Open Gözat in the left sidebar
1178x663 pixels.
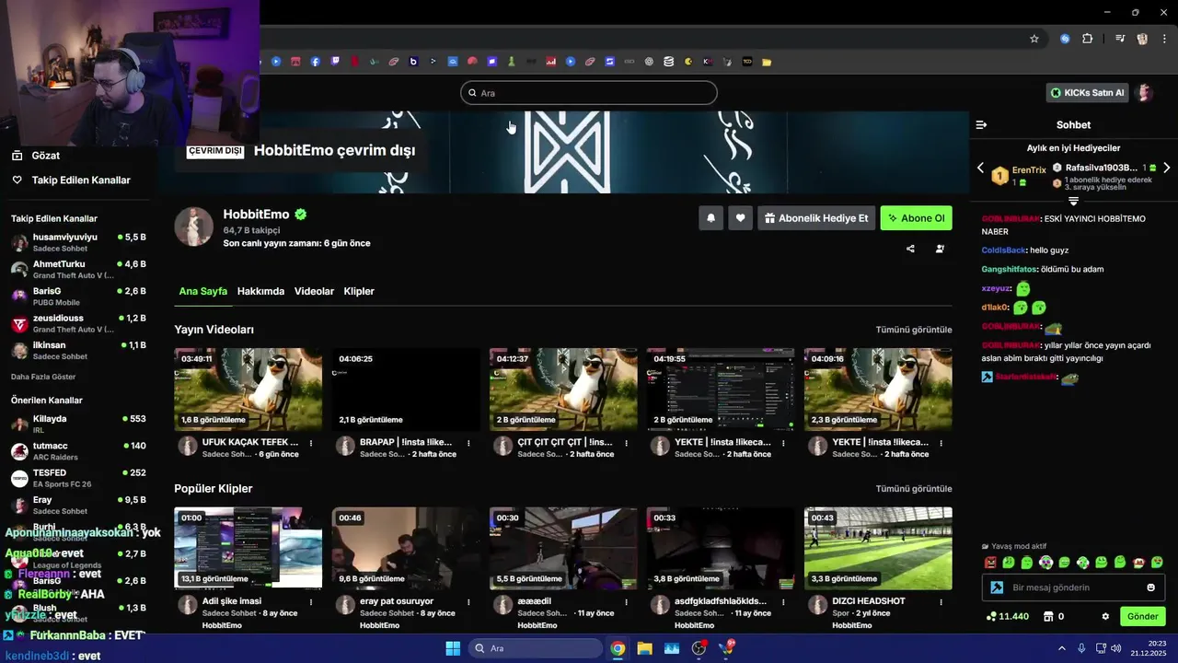(x=36, y=156)
